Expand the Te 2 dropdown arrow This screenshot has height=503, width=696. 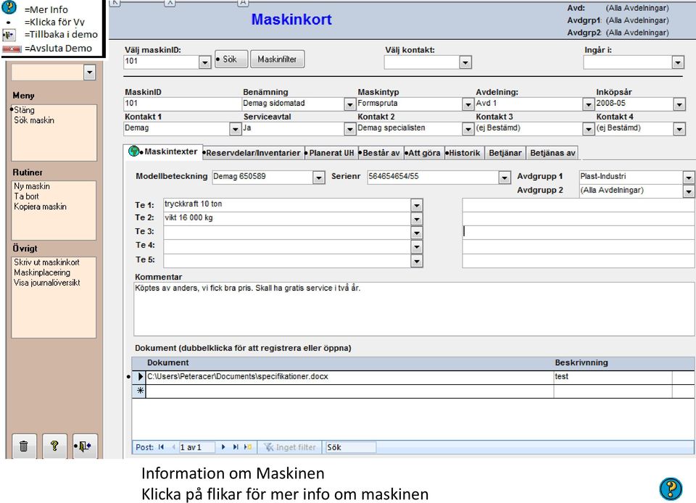pyautogui.click(x=416, y=219)
